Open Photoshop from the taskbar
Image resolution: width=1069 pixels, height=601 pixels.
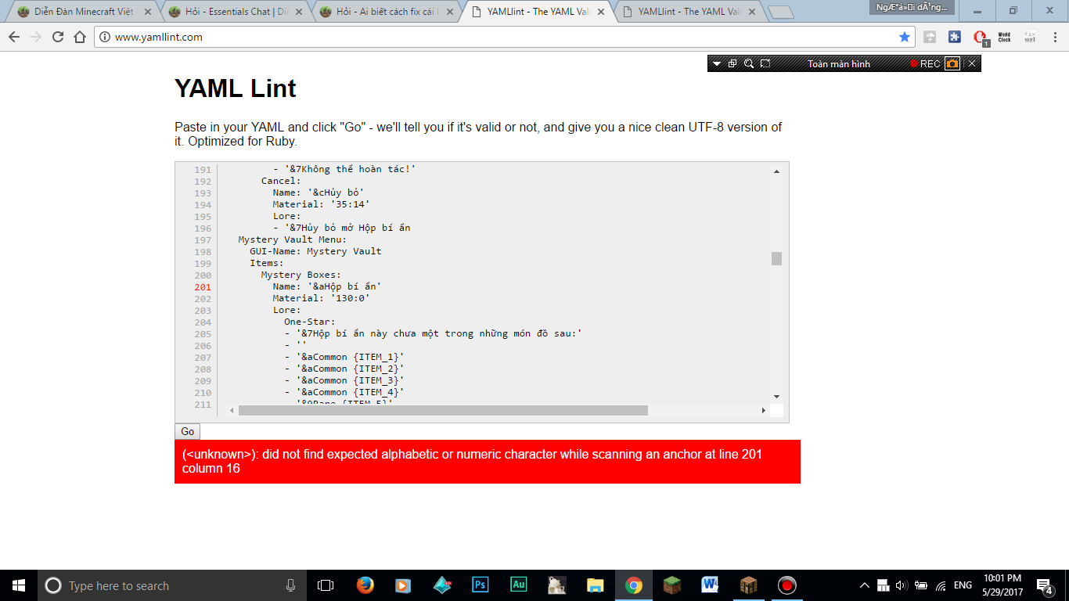[x=481, y=585]
